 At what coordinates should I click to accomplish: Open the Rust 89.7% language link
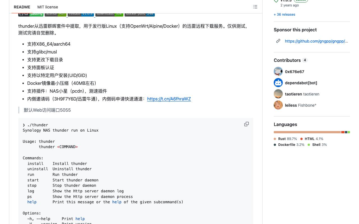click(285, 139)
